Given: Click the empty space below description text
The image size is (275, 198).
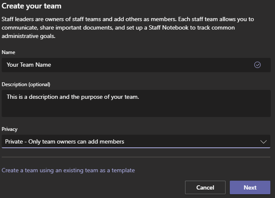Looking at the screenshot, I should pos(136,109).
